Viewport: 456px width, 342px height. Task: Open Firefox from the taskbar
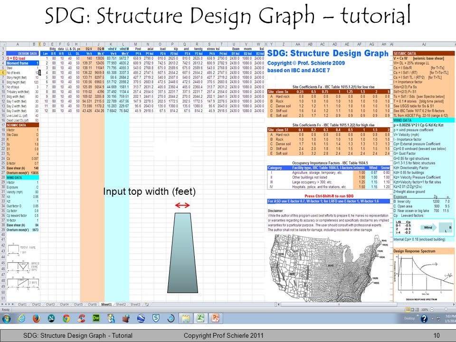(37, 318)
